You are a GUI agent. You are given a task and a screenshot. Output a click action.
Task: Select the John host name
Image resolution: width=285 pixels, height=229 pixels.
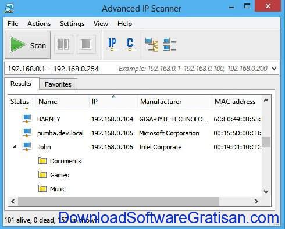tap(44, 147)
